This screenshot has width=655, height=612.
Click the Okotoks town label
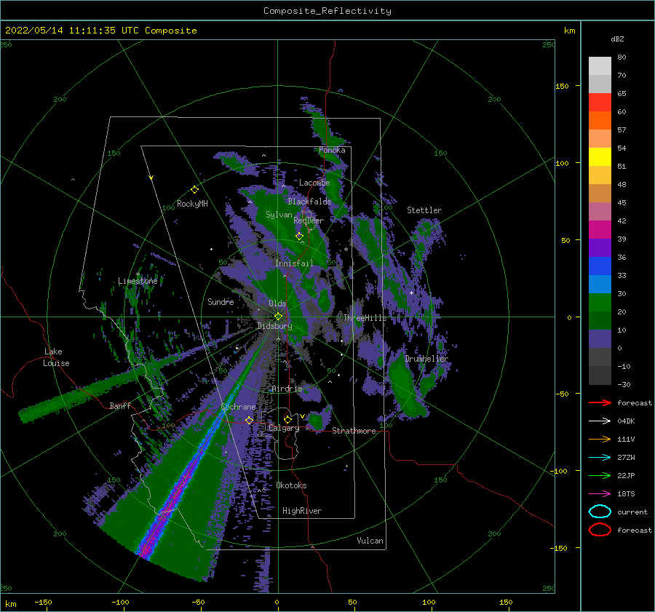(x=292, y=485)
